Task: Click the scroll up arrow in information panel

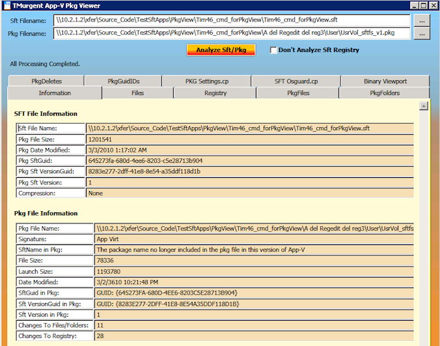Action: (x=424, y=106)
